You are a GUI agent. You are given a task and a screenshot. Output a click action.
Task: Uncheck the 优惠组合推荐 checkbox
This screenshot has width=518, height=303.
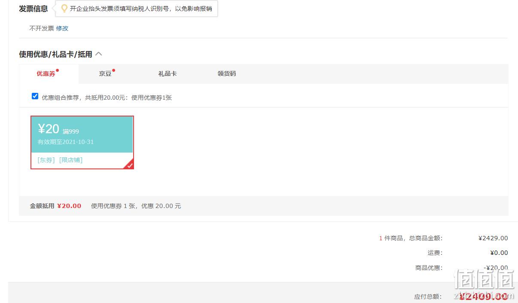click(x=35, y=96)
